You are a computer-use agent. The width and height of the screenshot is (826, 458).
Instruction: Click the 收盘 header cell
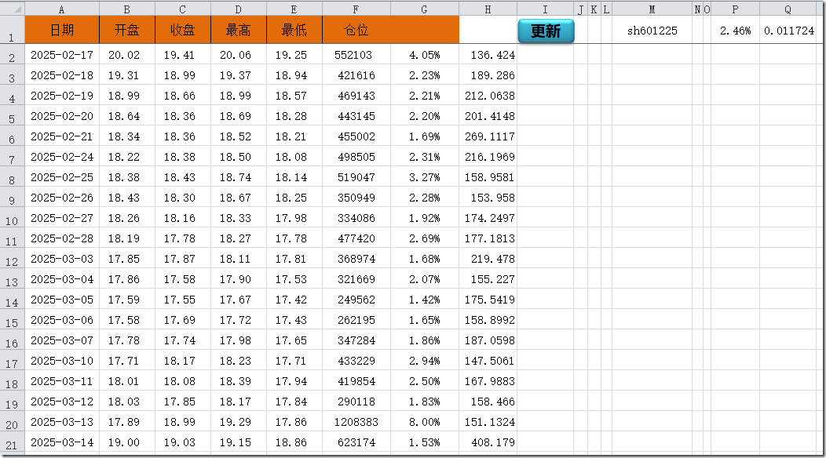pyautogui.click(x=183, y=30)
